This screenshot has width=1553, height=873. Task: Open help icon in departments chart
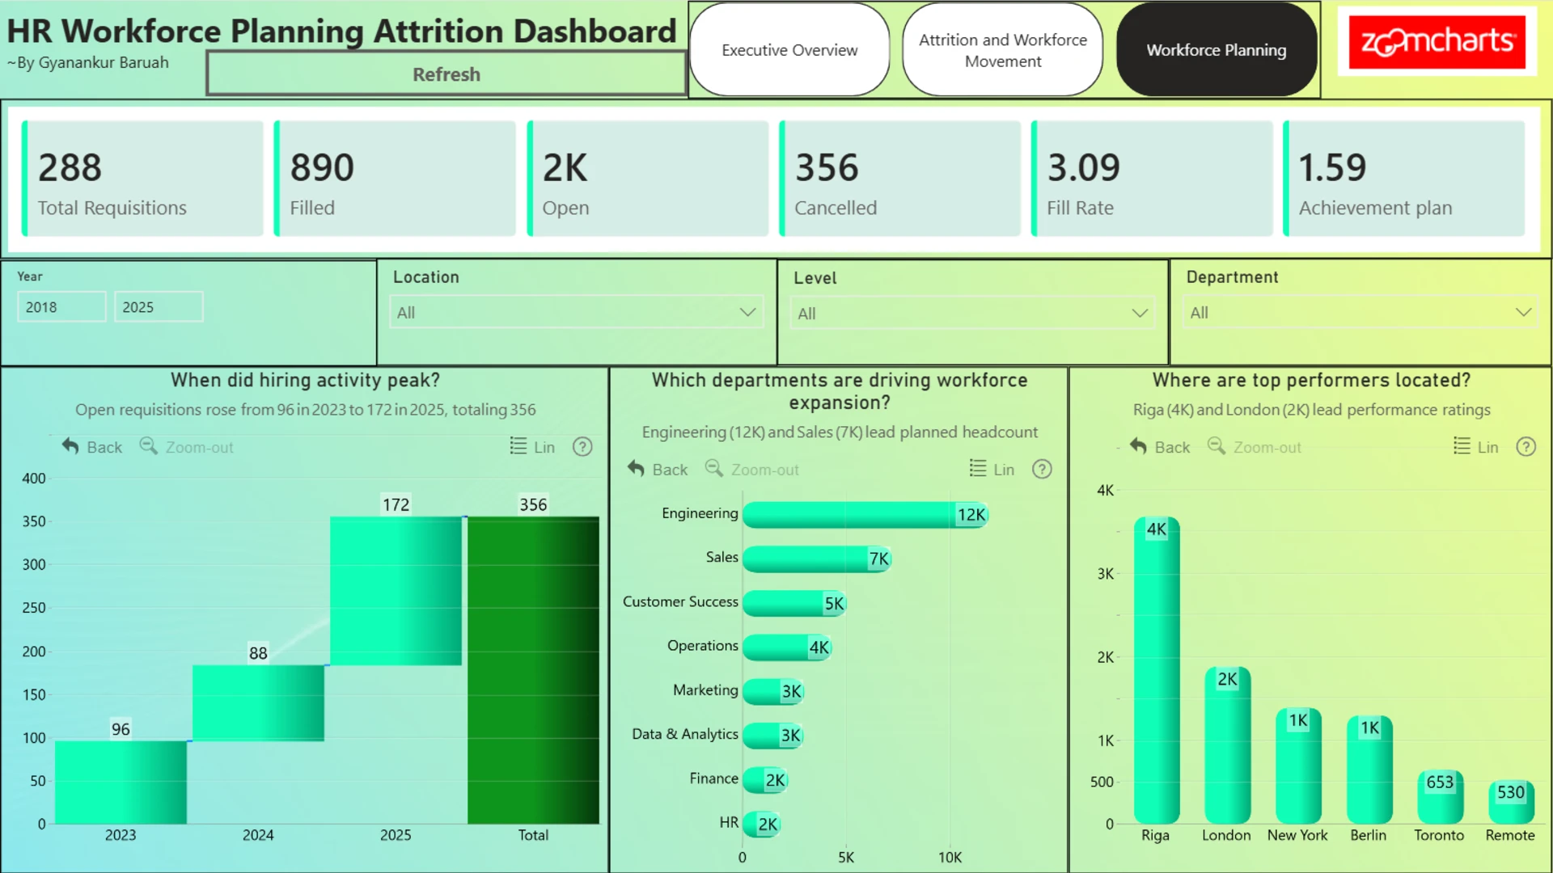point(1042,470)
